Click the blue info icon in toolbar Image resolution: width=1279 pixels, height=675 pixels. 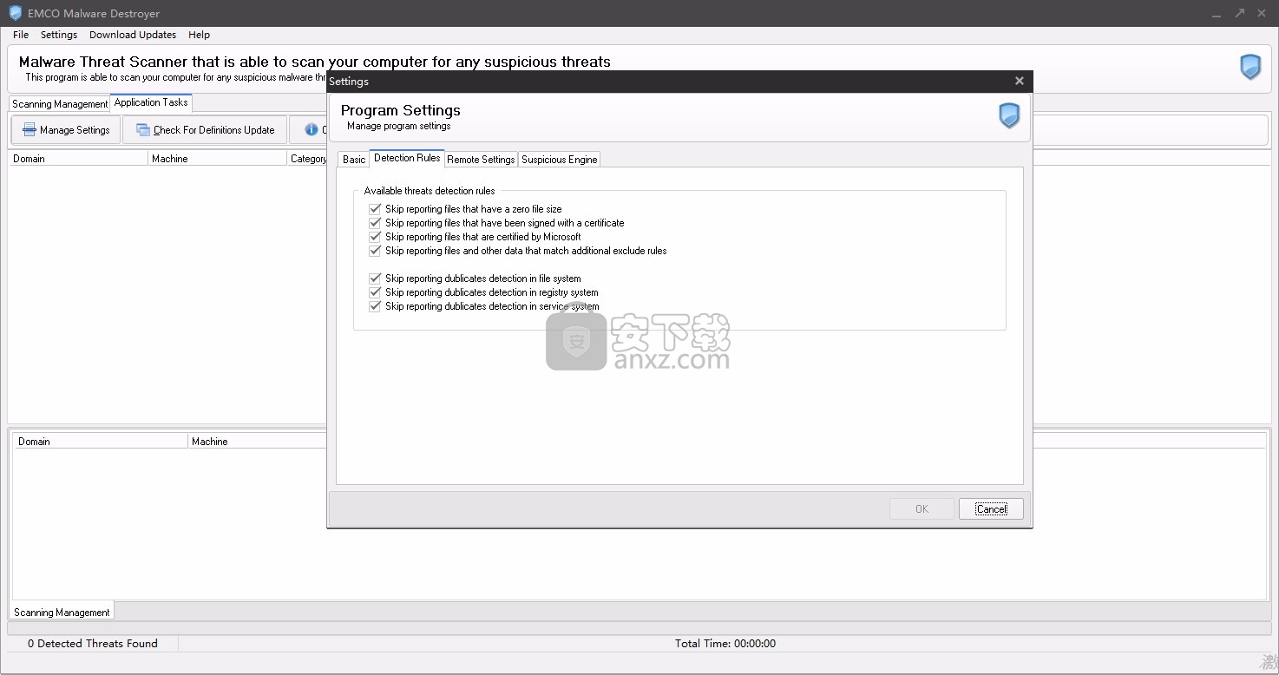click(311, 130)
